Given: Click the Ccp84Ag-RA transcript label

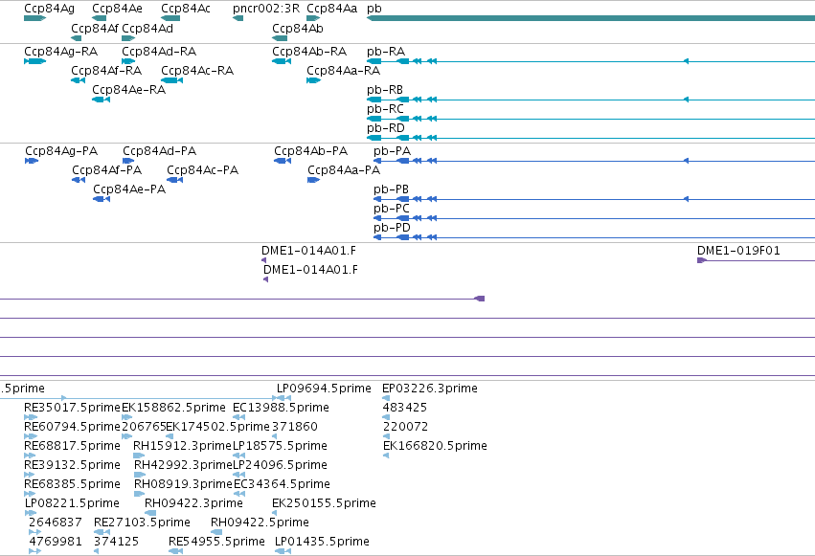Looking at the screenshot, I should [x=60, y=52].
